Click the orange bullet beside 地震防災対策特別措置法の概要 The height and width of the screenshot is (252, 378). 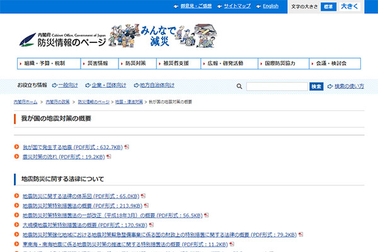point(17,205)
